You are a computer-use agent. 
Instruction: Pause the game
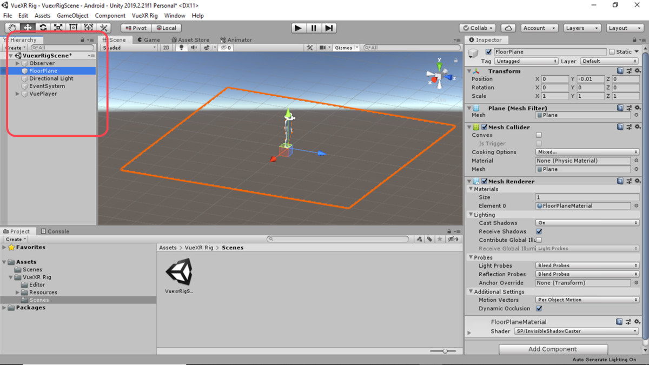pyautogui.click(x=314, y=28)
